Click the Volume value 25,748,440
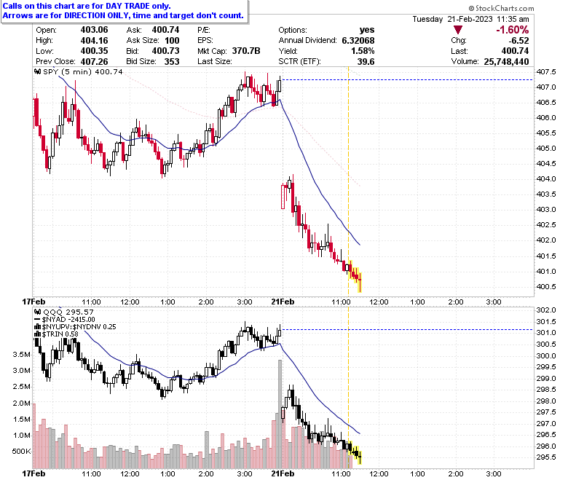The height and width of the screenshot is (480, 568). [x=506, y=62]
